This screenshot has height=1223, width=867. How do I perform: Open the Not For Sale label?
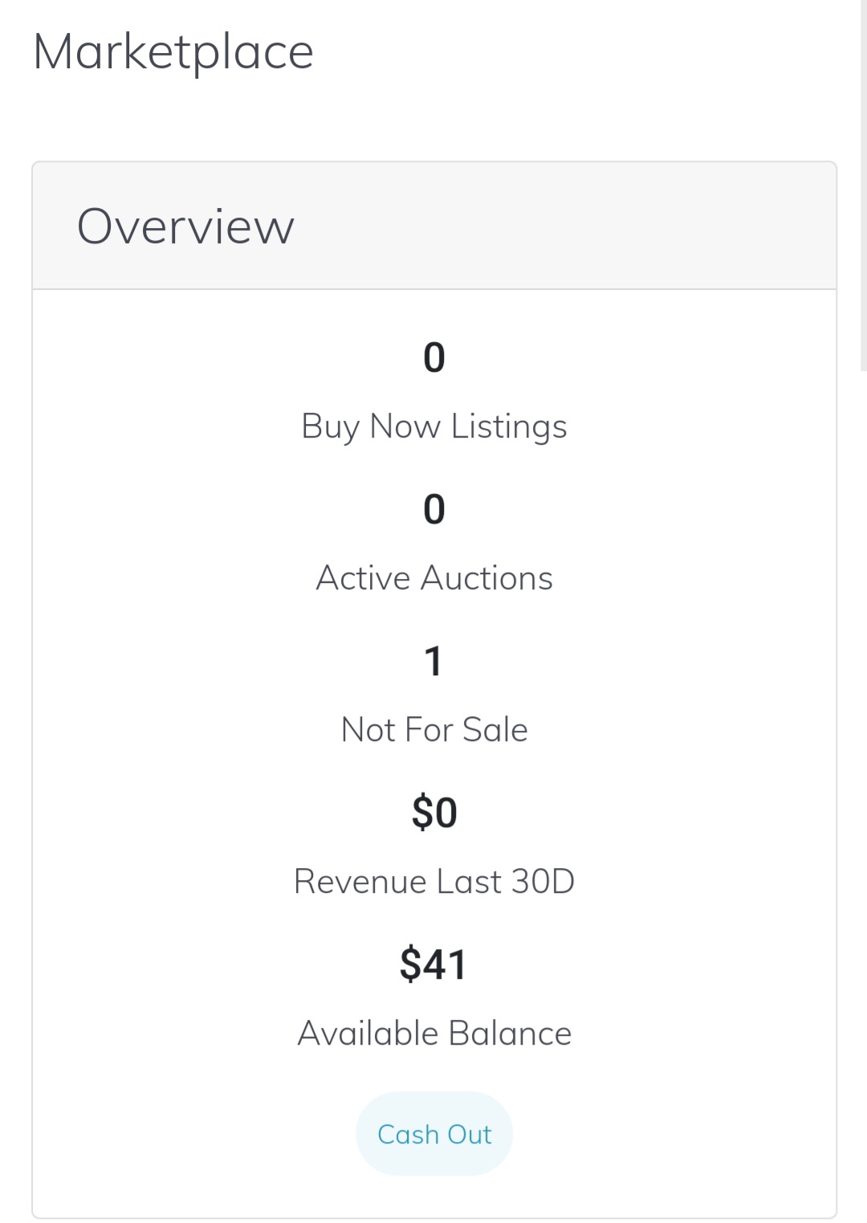(434, 730)
